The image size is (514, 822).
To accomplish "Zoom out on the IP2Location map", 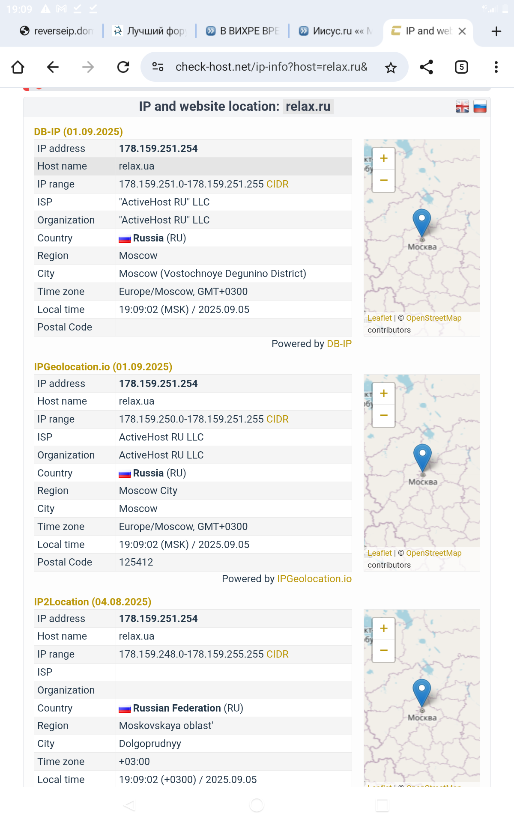I will 384,651.
